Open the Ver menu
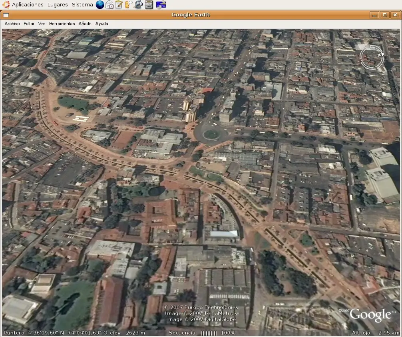The height and width of the screenshot is (337, 402). coord(42,24)
